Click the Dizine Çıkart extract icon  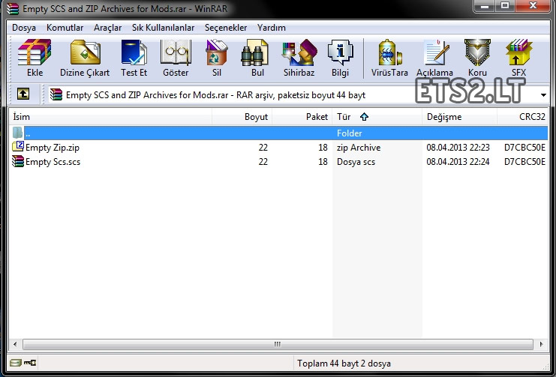pyautogui.click(x=85, y=52)
